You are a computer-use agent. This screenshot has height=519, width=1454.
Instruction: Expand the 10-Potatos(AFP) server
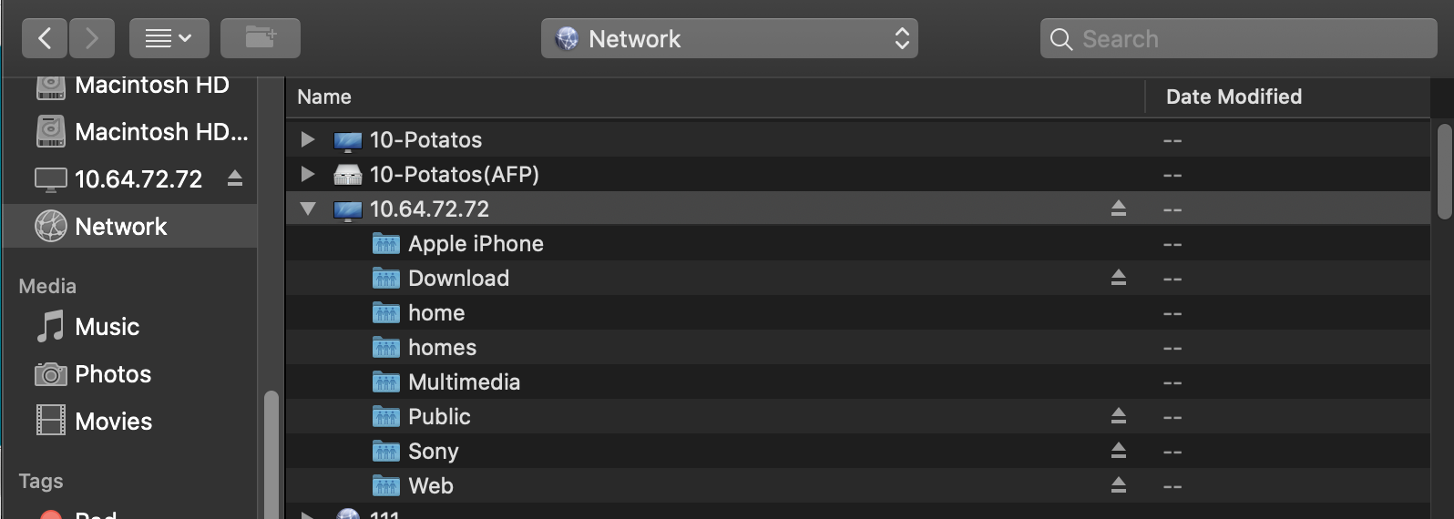308,174
